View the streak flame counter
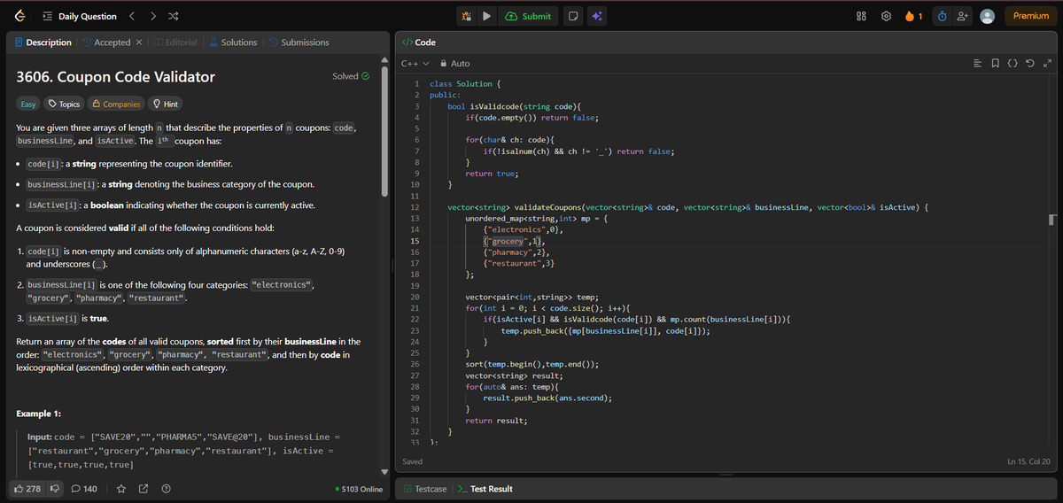Screen dimensions: 1063x503 pos(914,16)
